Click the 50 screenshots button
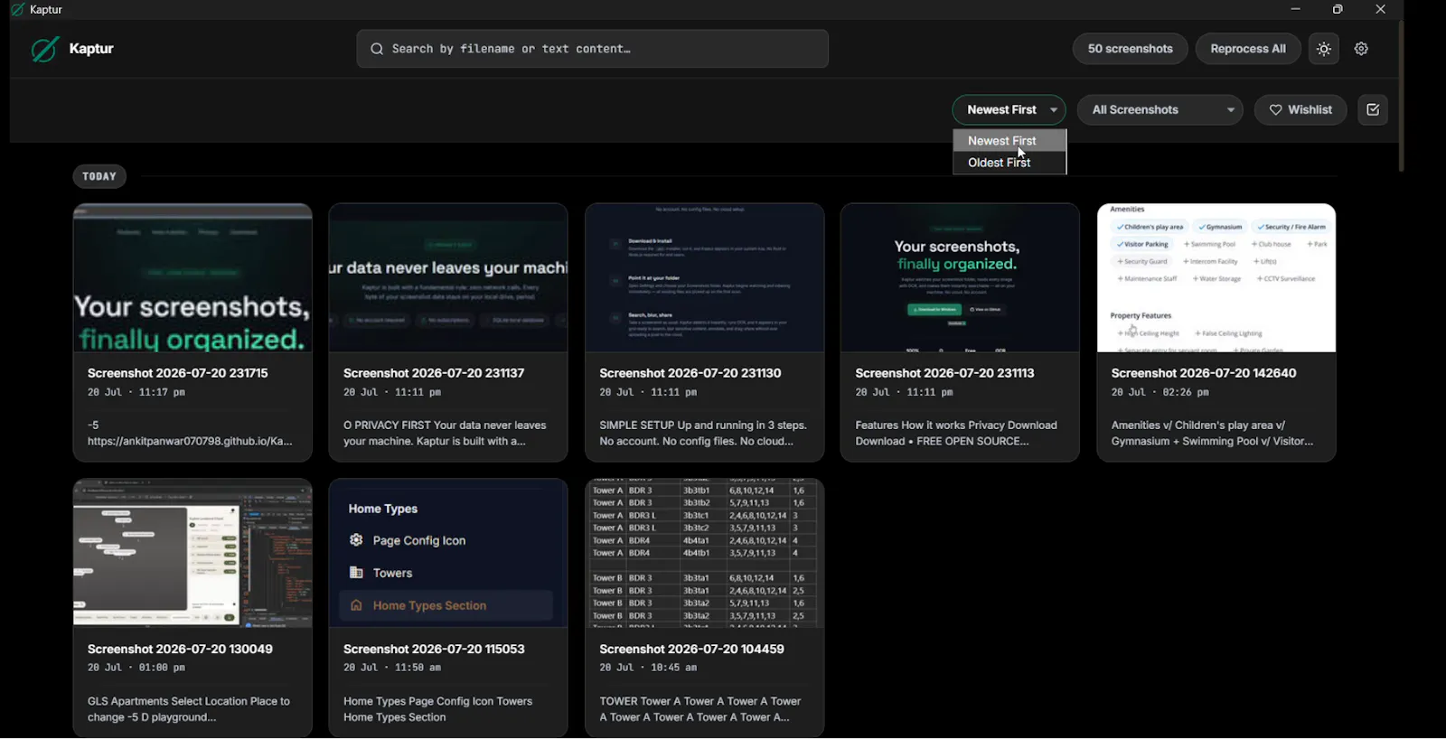Screen dimensions: 1446x739 (1130, 49)
